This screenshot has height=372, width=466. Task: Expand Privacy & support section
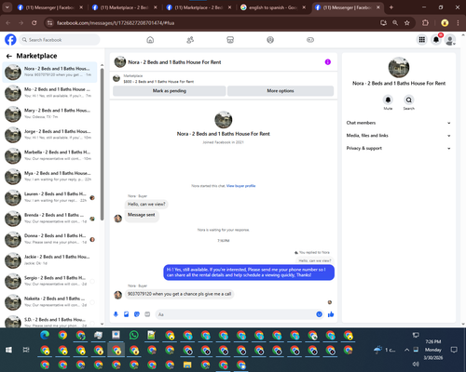[x=399, y=148]
